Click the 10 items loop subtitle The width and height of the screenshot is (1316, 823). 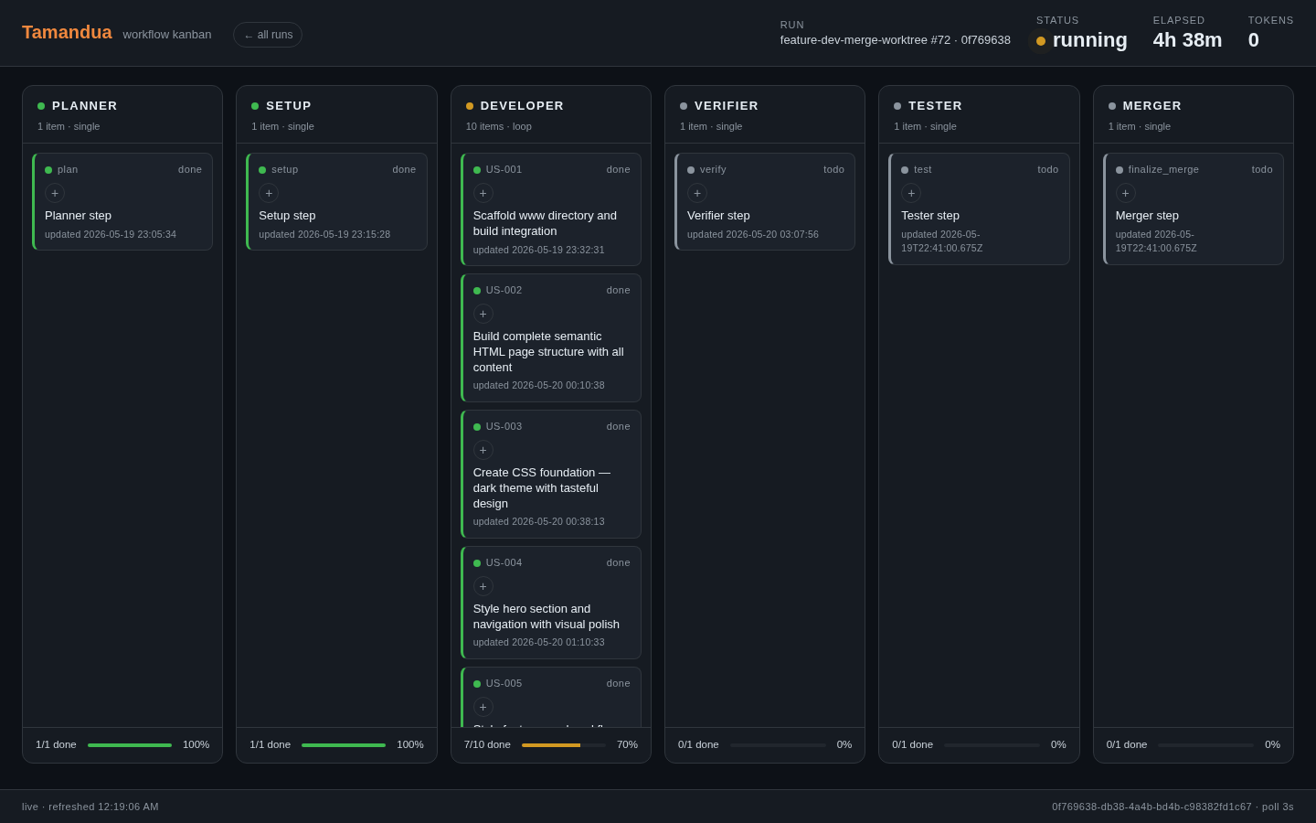pos(499,126)
